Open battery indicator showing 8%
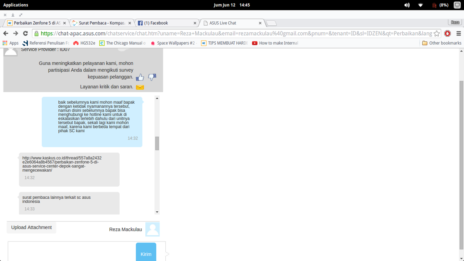 (x=440, y=5)
